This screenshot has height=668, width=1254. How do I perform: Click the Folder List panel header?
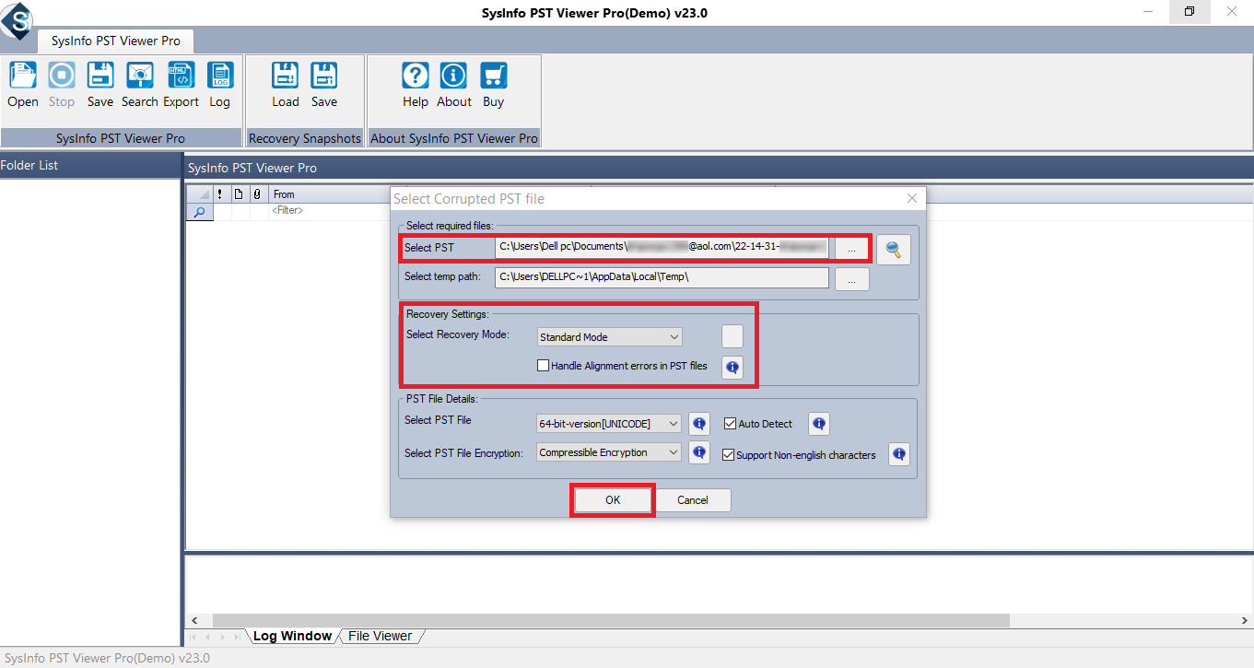[x=90, y=166]
